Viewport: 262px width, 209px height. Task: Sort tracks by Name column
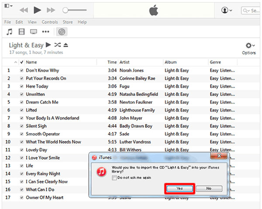pyautogui.click(x=31, y=62)
